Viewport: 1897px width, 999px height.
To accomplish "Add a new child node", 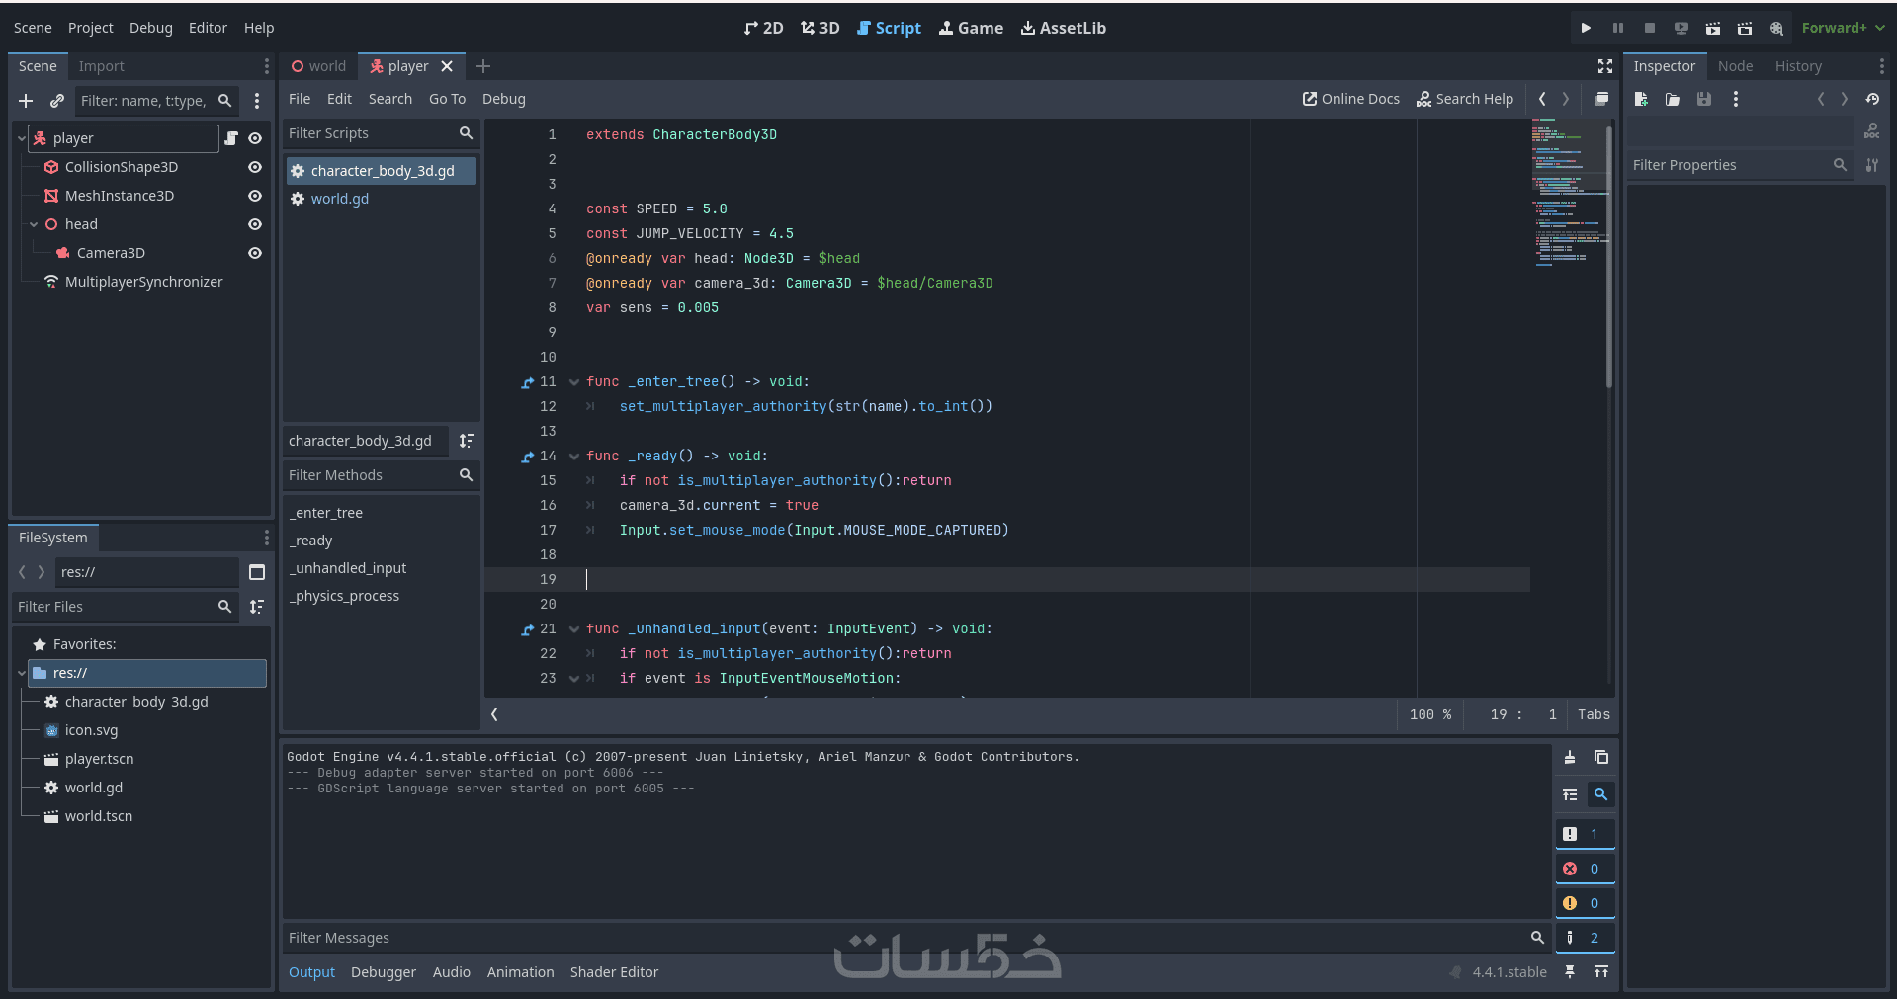I will [x=26, y=101].
